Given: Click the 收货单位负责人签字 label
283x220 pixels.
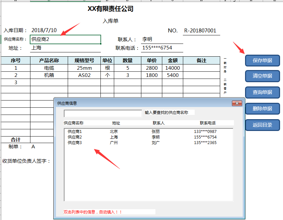Looking at the screenshot, I should (x=27, y=161).
